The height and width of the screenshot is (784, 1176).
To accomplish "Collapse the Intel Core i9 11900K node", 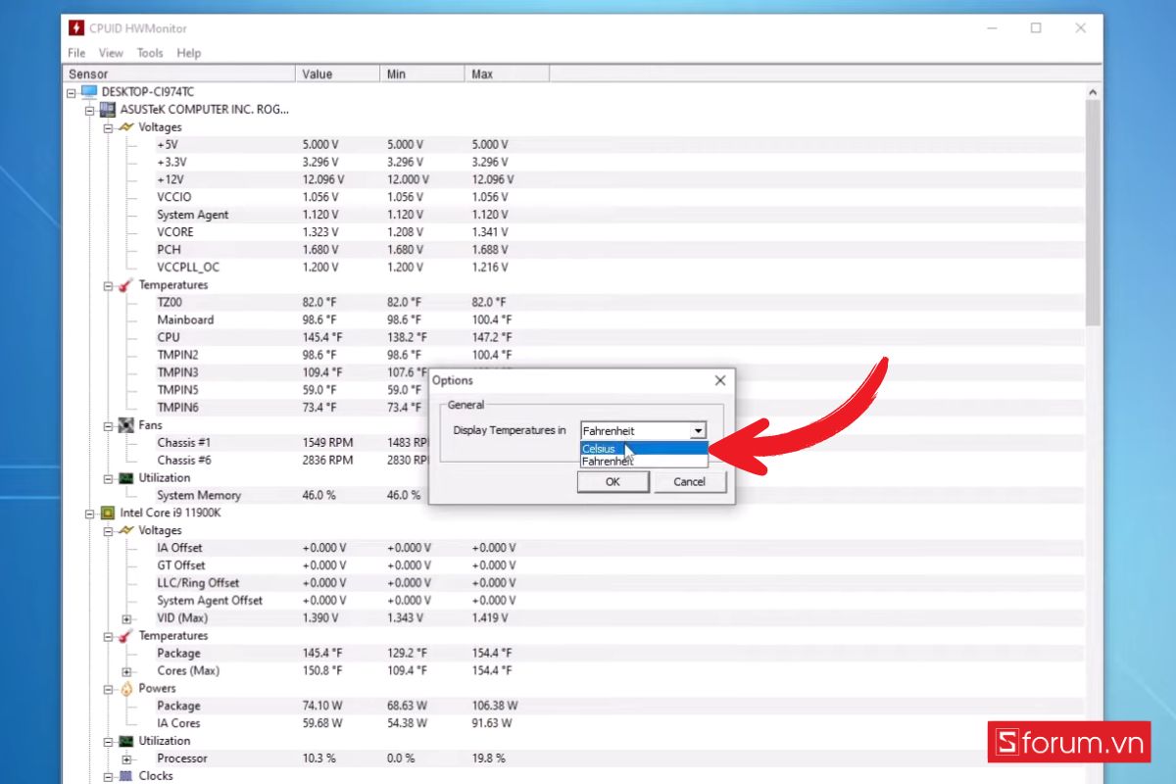I will [89, 513].
